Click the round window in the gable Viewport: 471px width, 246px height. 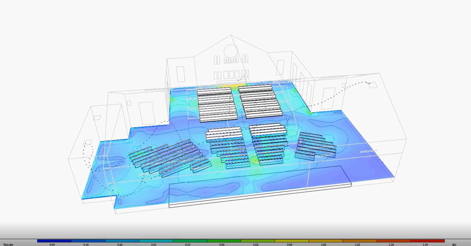click(230, 51)
